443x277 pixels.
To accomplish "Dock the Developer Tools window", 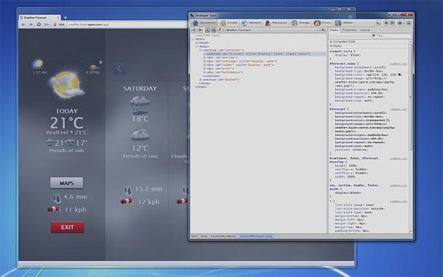I will (409, 23).
